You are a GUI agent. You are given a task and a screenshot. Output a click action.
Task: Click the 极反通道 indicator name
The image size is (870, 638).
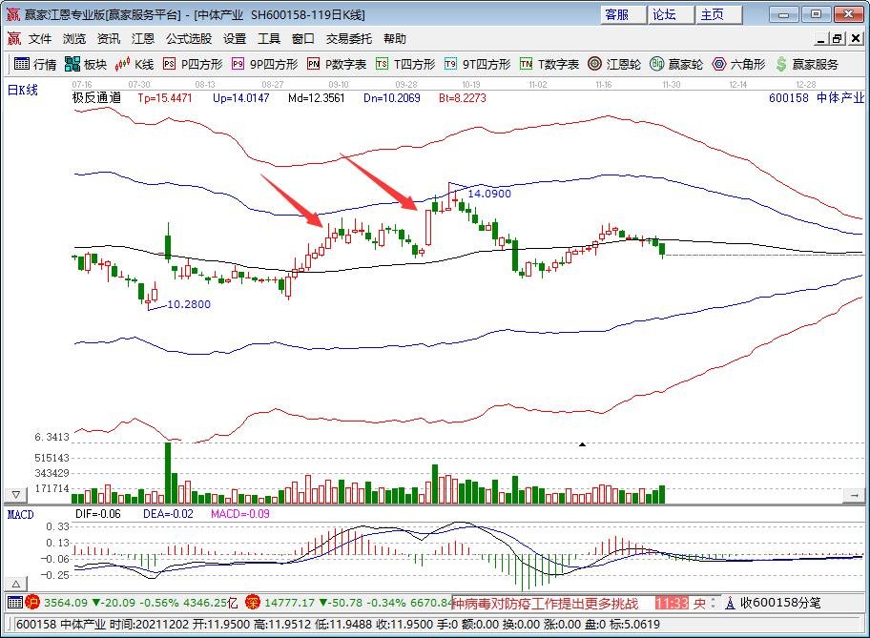click(96, 97)
